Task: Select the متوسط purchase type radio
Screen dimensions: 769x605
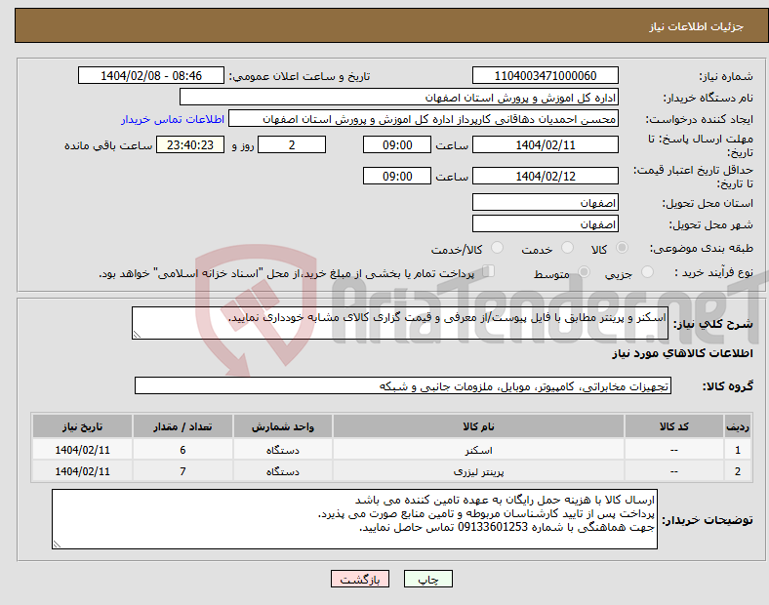Action: [584, 271]
